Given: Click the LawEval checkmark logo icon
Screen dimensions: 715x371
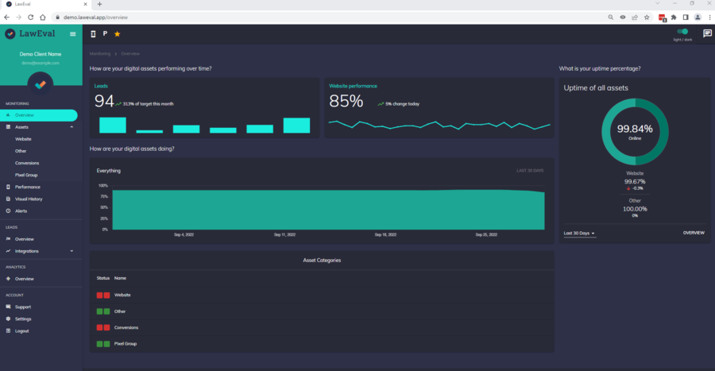Looking at the screenshot, I should coord(10,34).
